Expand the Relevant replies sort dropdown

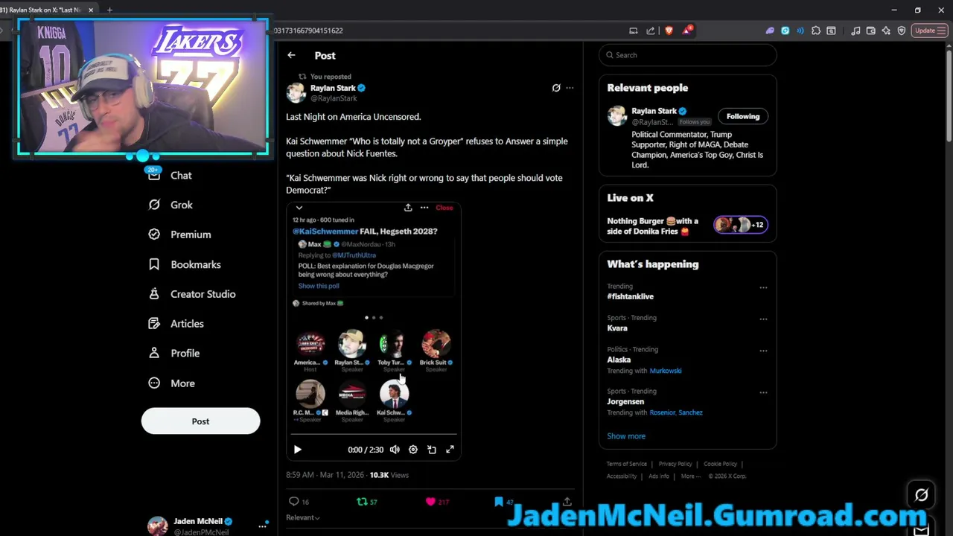click(x=303, y=517)
